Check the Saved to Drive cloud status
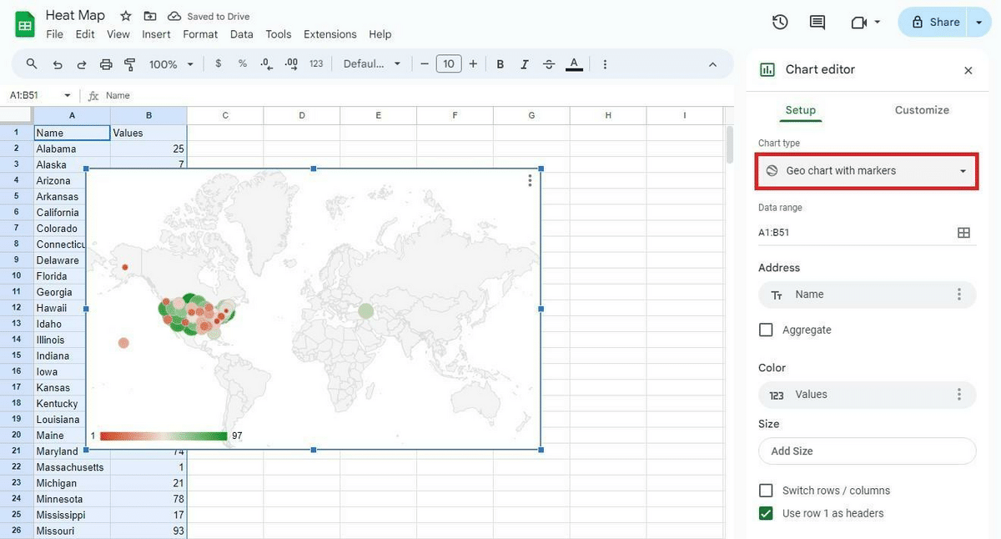The height and width of the screenshot is (539, 1001). (209, 16)
